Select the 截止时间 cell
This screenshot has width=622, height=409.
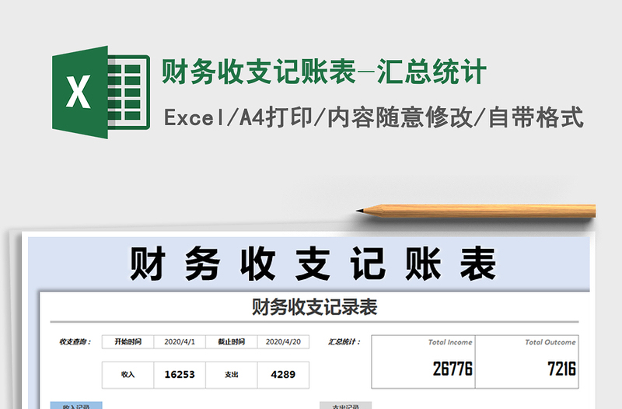click(x=231, y=341)
